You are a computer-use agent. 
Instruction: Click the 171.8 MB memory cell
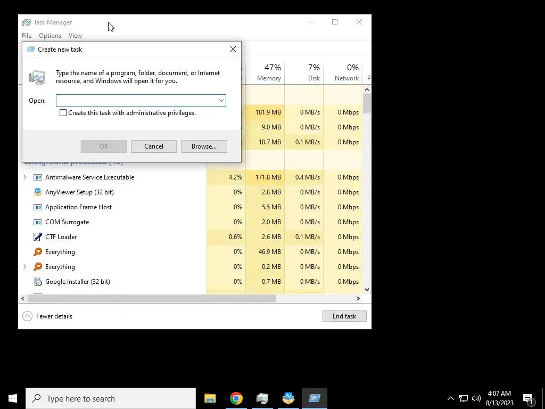(265, 177)
